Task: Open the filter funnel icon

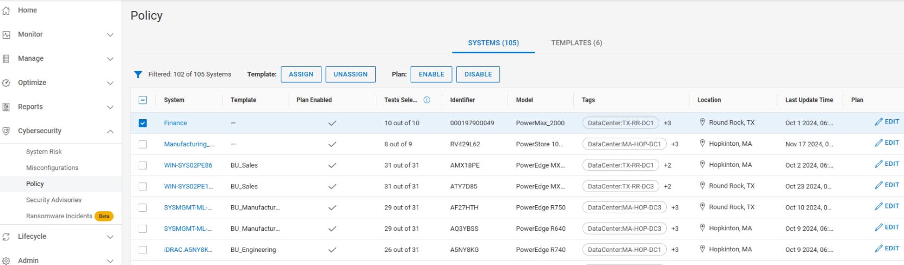Action: coord(138,75)
